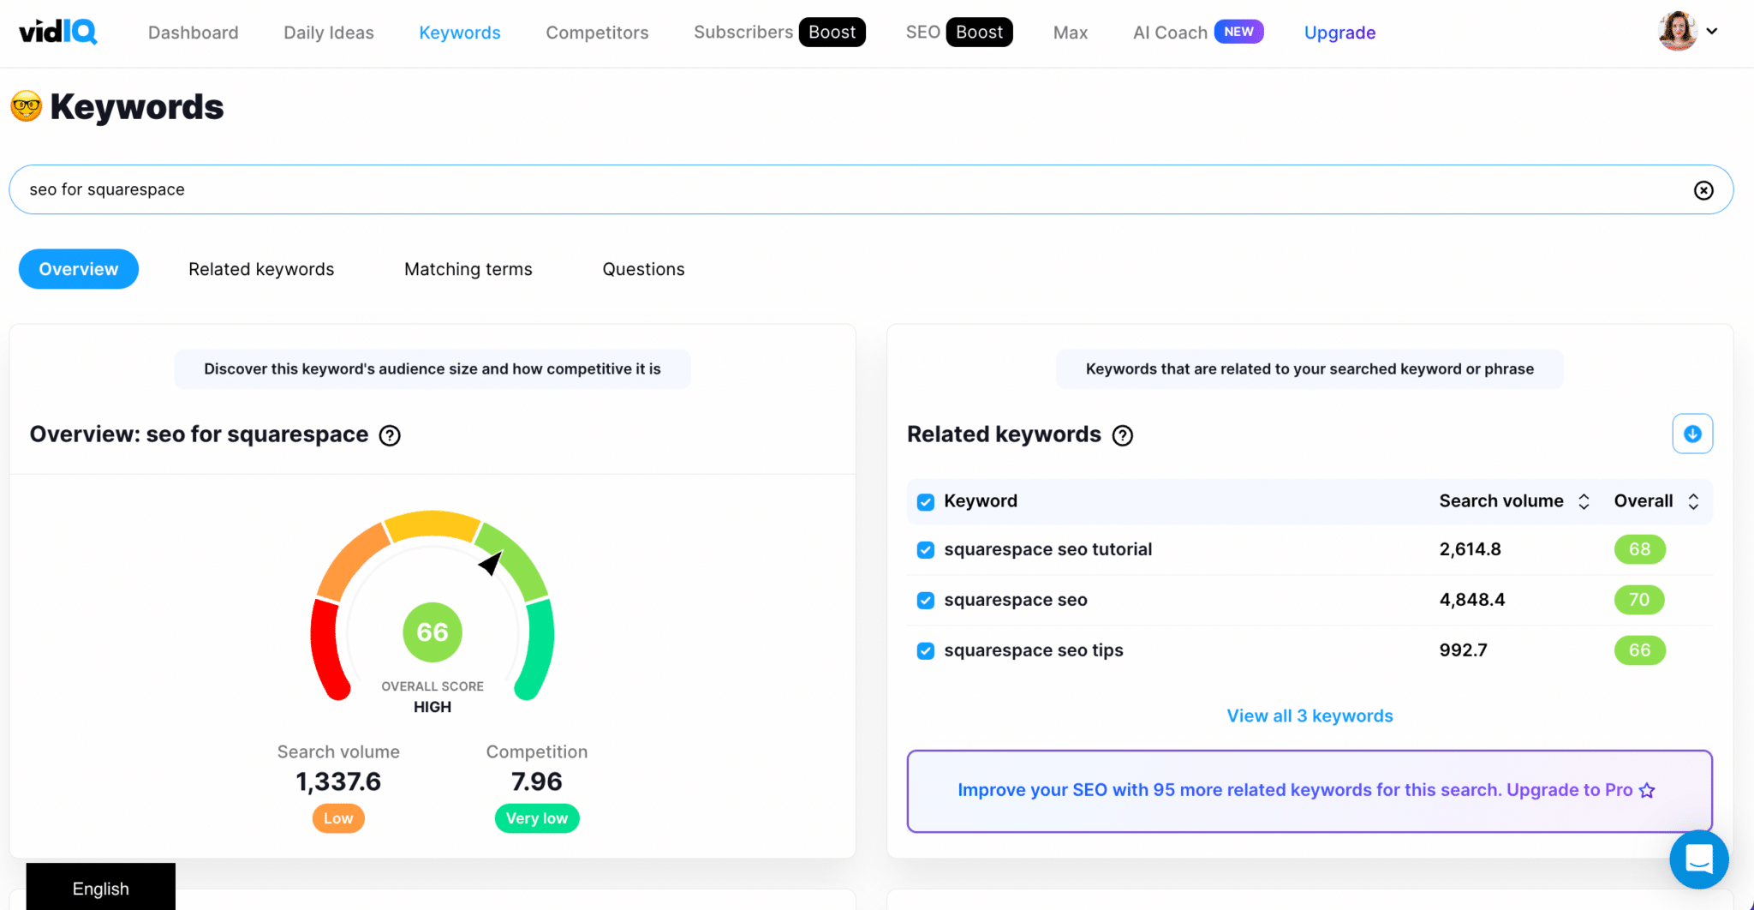This screenshot has height=910, width=1754.
Task: Open Subscribers Boost section
Action: pyautogui.click(x=779, y=32)
